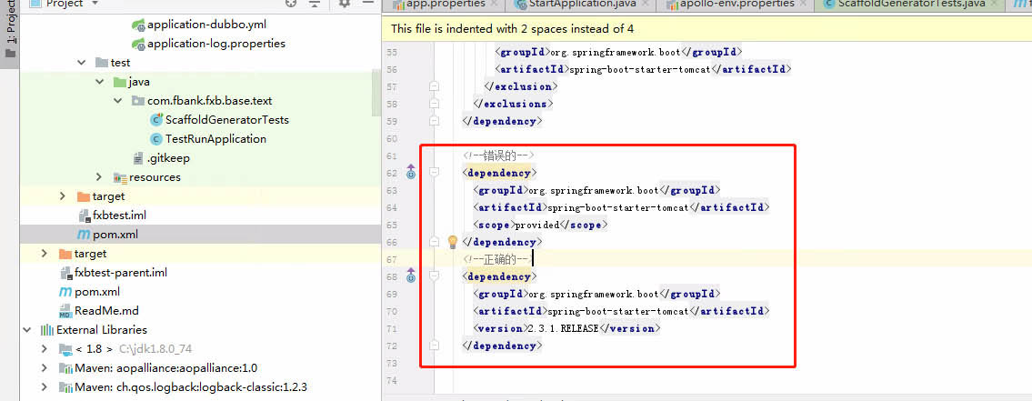The width and height of the screenshot is (1032, 401).
Task: Click the yellow lightbulb intention icon
Action: 453,242
